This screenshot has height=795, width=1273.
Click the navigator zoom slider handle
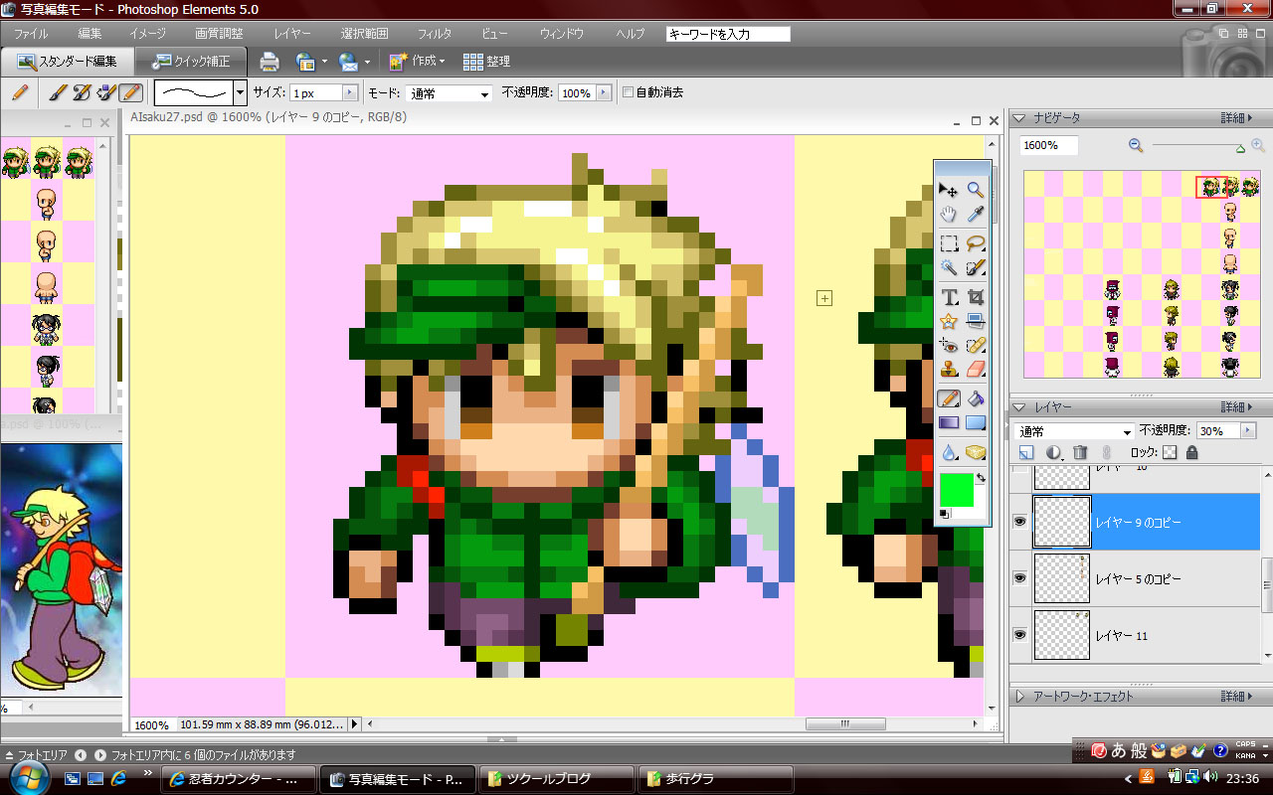tap(1240, 149)
